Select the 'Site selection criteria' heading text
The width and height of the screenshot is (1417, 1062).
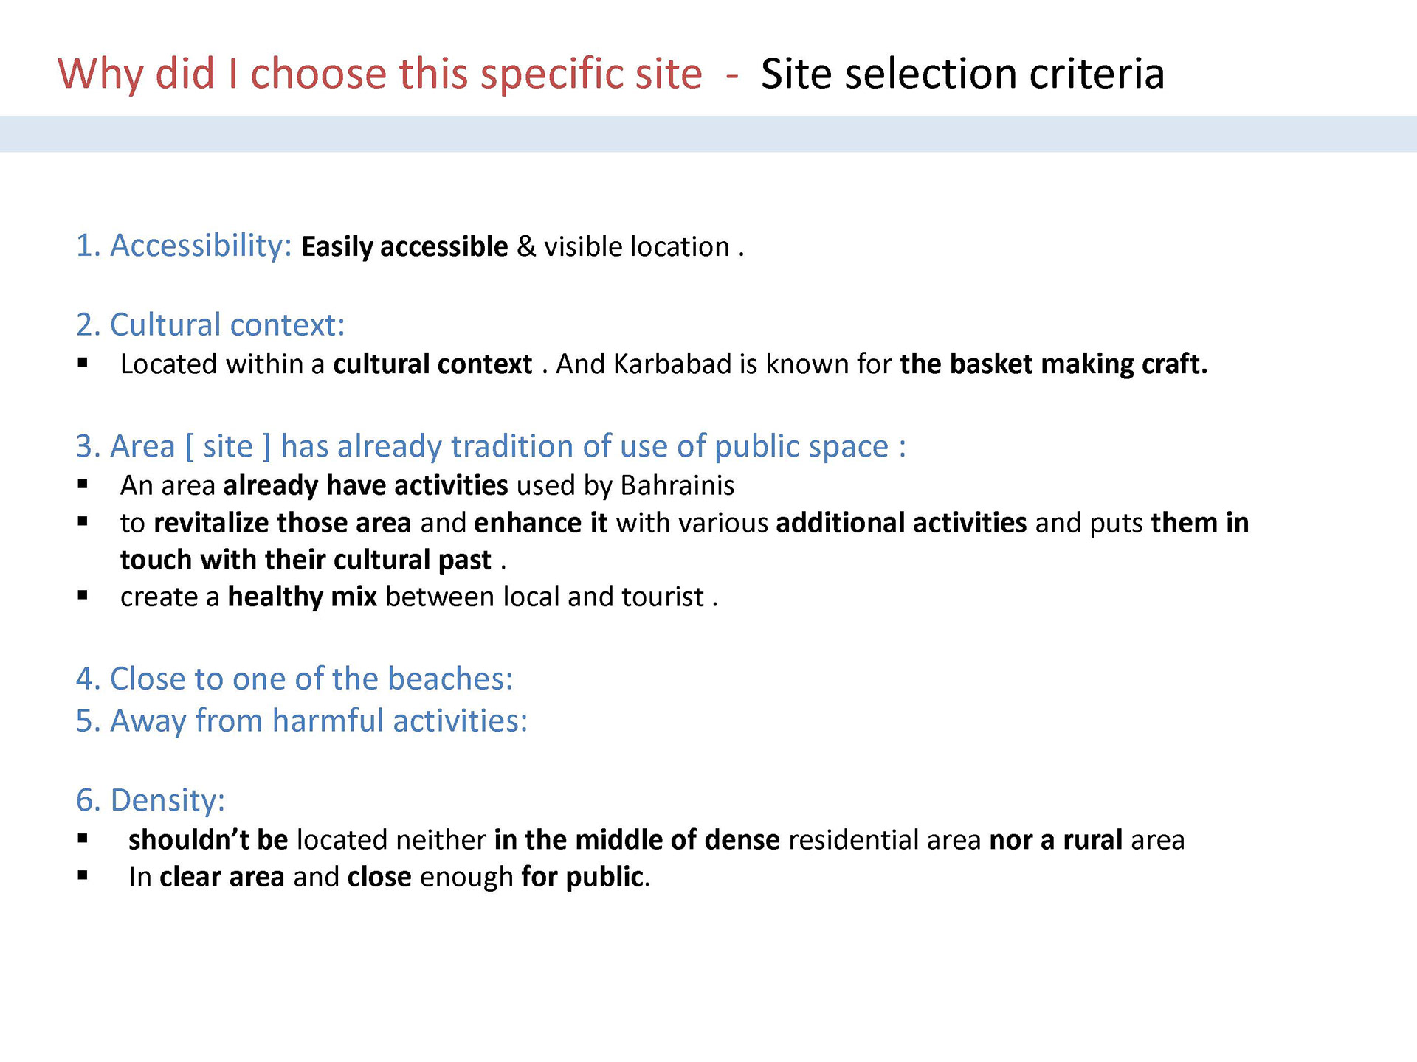(962, 74)
